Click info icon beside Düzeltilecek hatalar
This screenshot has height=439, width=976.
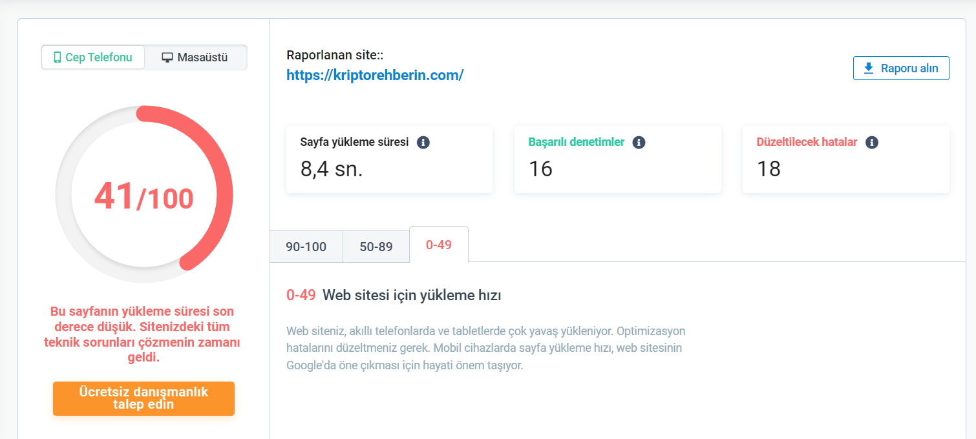[x=871, y=142]
